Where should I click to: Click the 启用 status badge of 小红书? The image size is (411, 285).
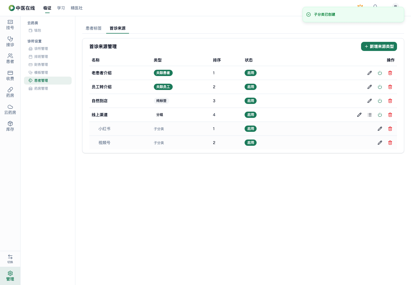251,129
